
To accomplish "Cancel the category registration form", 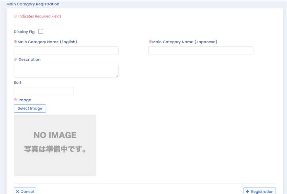I will (x=25, y=191).
